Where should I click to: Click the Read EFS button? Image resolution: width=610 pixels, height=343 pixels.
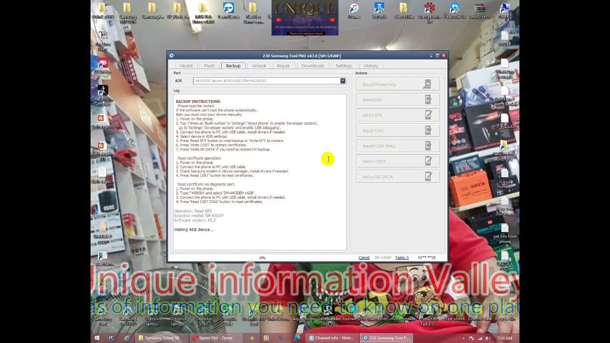397,100
